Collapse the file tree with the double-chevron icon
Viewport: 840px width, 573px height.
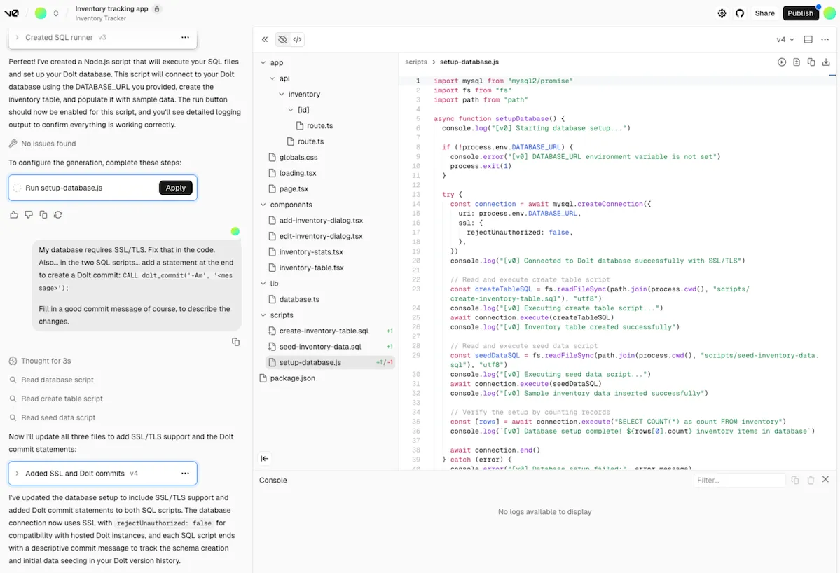[x=265, y=39]
